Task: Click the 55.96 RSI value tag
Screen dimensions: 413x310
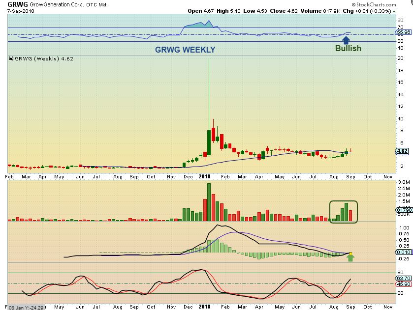Action: [x=404, y=32]
